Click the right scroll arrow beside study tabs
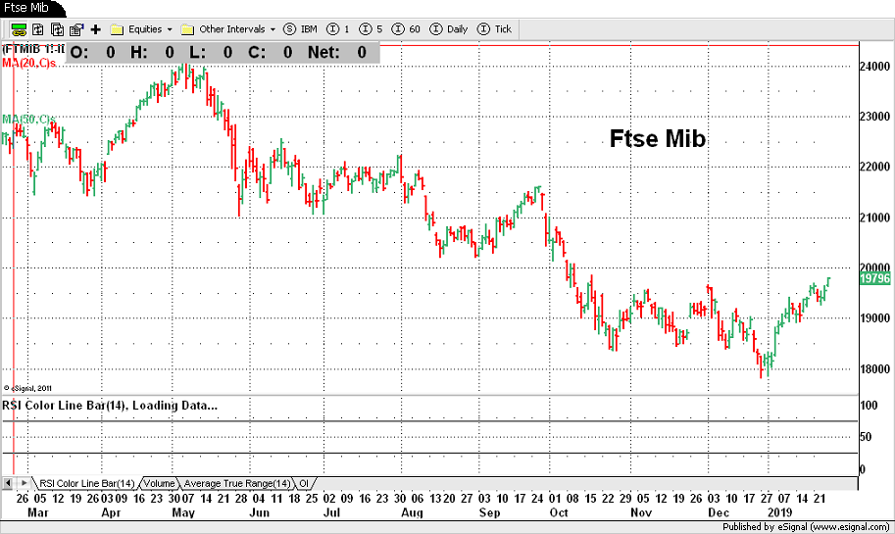 coord(24,483)
